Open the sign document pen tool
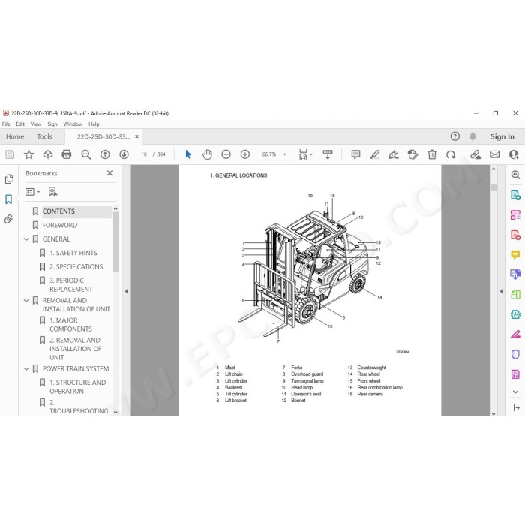The height and width of the screenshot is (525, 525). point(394,154)
